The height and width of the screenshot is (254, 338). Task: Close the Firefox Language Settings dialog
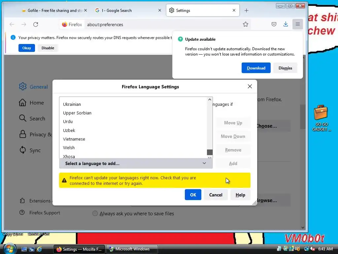[250, 86]
